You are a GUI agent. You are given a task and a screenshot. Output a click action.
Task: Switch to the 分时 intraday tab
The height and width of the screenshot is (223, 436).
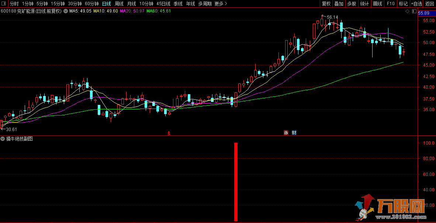[14, 4]
